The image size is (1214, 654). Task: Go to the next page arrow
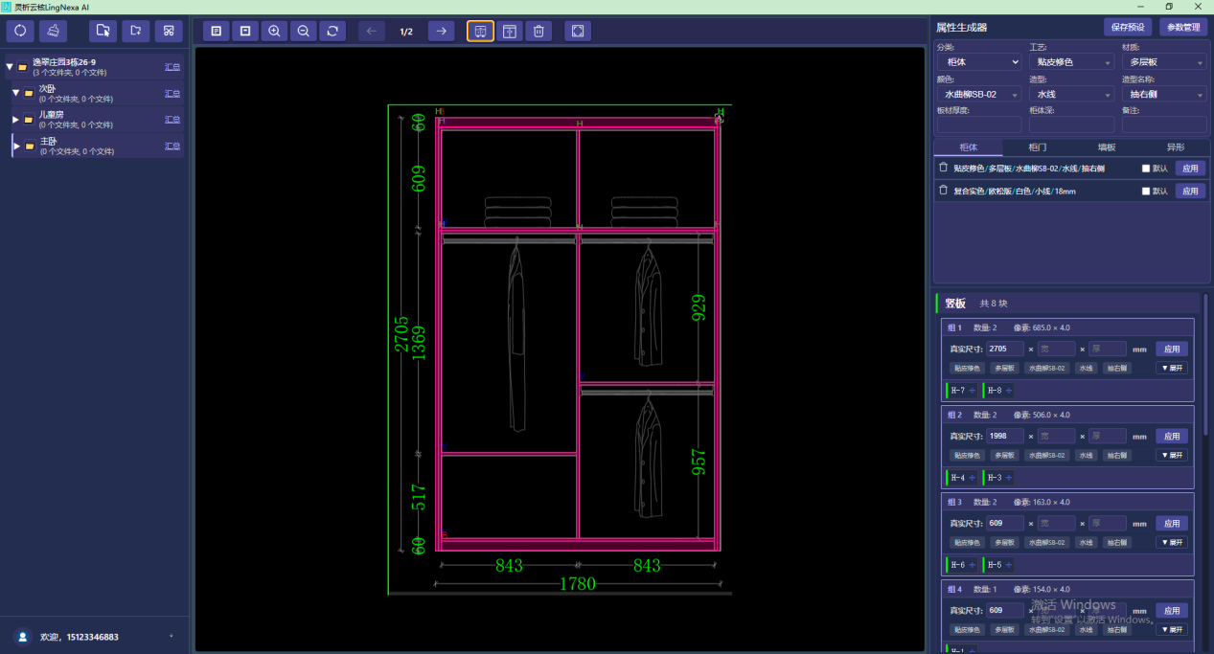coord(441,31)
